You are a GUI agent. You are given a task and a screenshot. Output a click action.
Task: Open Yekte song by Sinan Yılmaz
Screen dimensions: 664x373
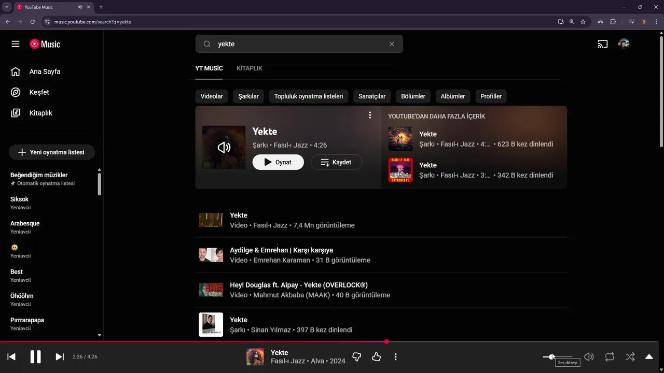point(381,324)
